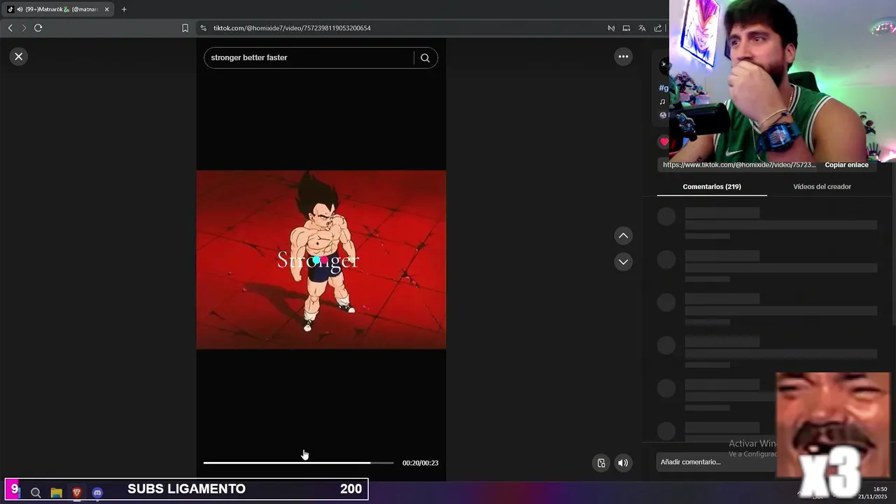
Task: Navigate back in the browser
Action: pyautogui.click(x=10, y=28)
